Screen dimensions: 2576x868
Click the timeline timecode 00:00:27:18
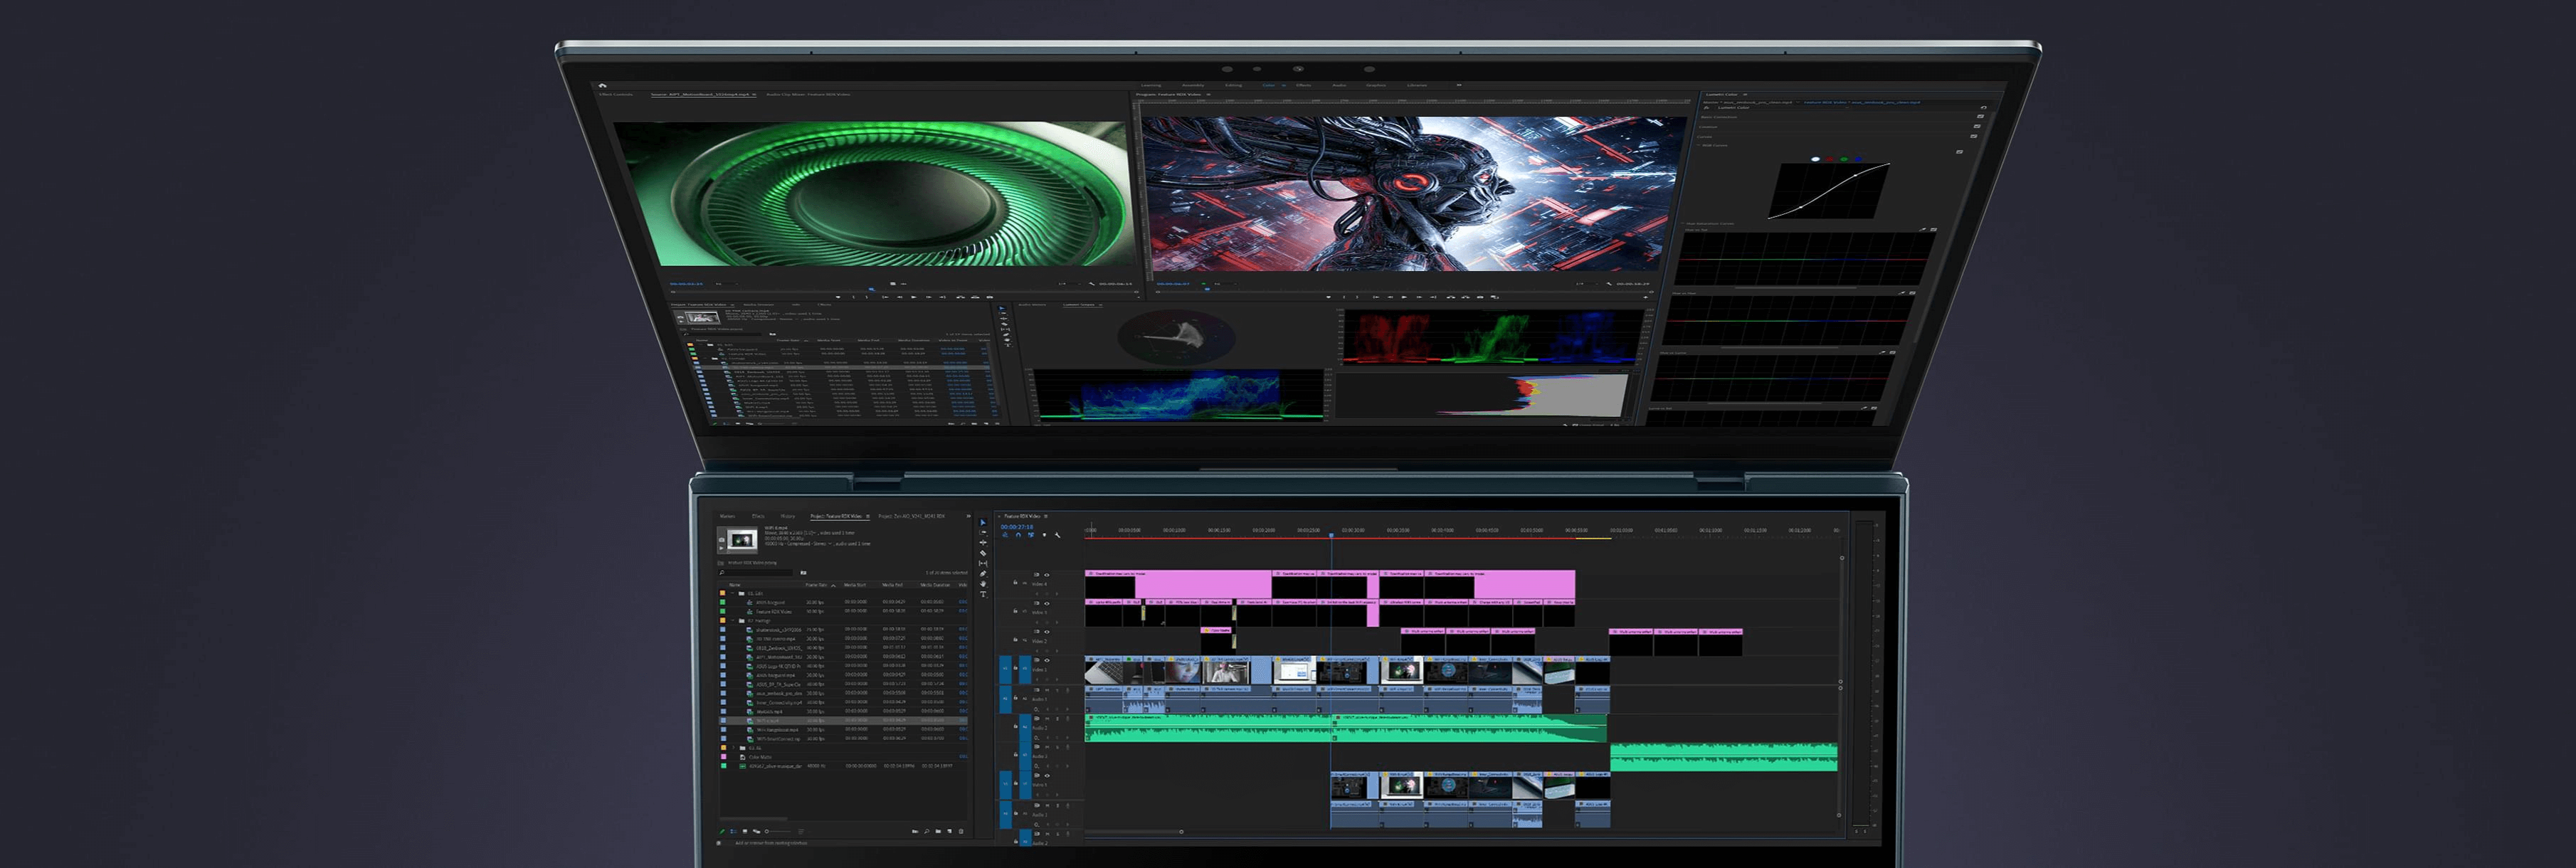coord(1017,527)
